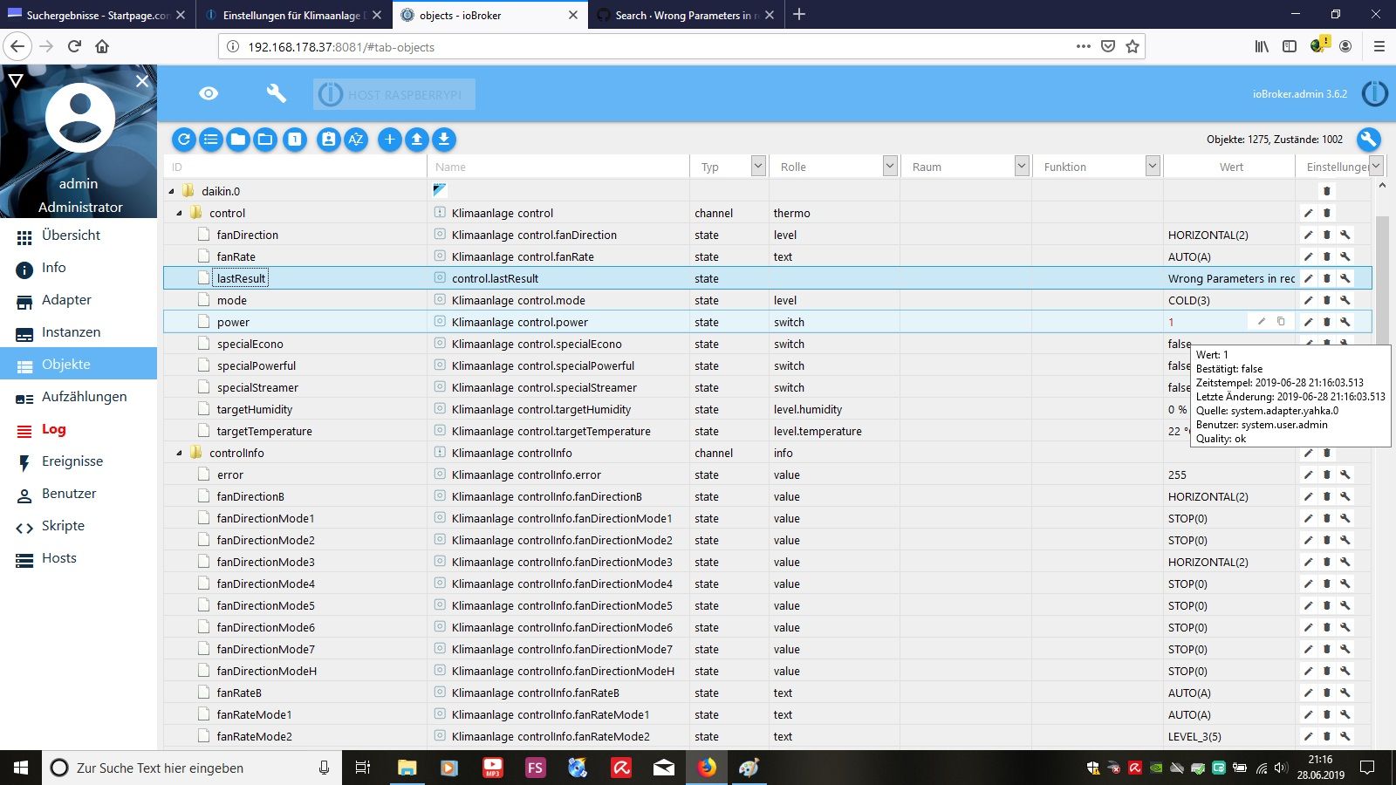Open the Raum filter dropdown
Viewport: 1396px width, 785px height.
click(1022, 166)
